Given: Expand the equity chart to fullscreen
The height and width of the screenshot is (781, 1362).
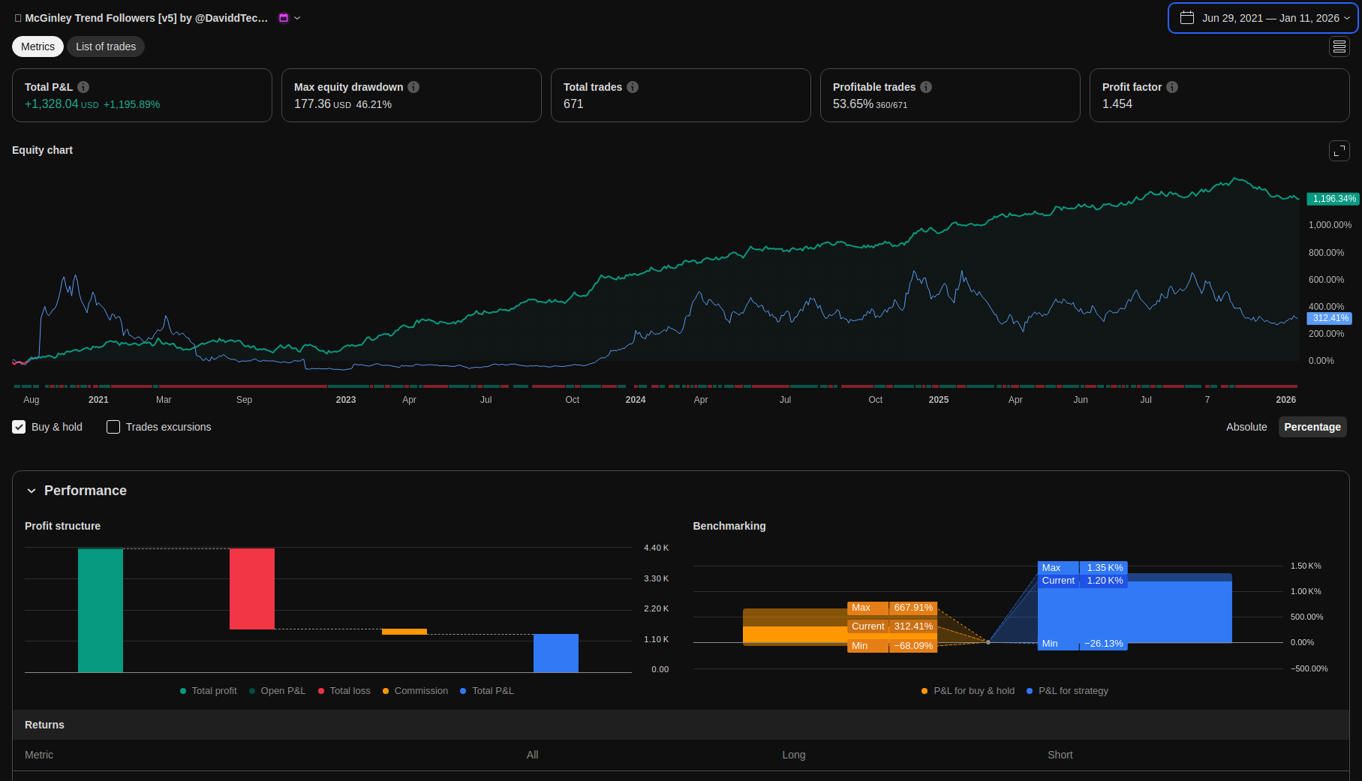Looking at the screenshot, I should pyautogui.click(x=1339, y=151).
